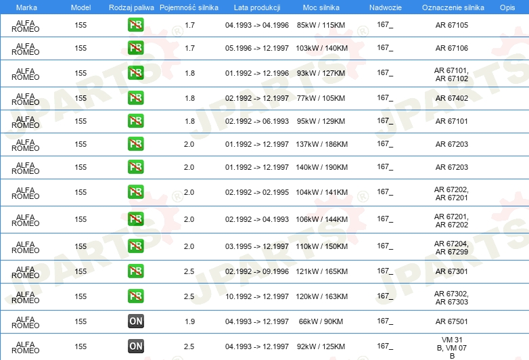529x360 pixels.
Task: Click the power value 140kW / 190KM
Action: point(321,167)
